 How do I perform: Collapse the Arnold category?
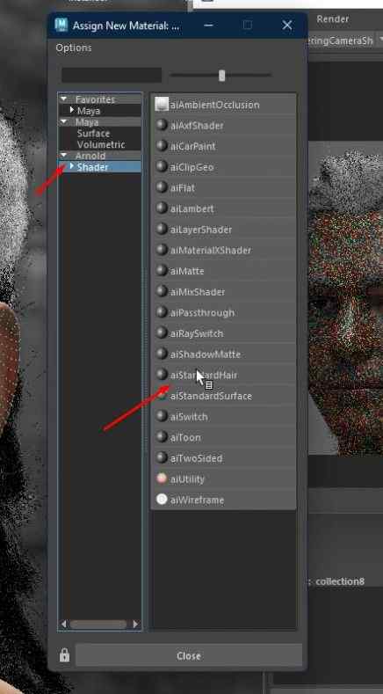point(63,156)
